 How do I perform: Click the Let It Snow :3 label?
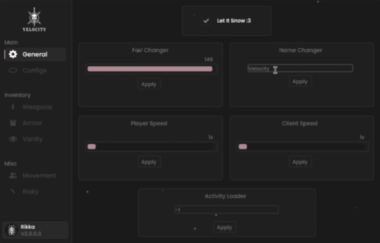[234, 21]
